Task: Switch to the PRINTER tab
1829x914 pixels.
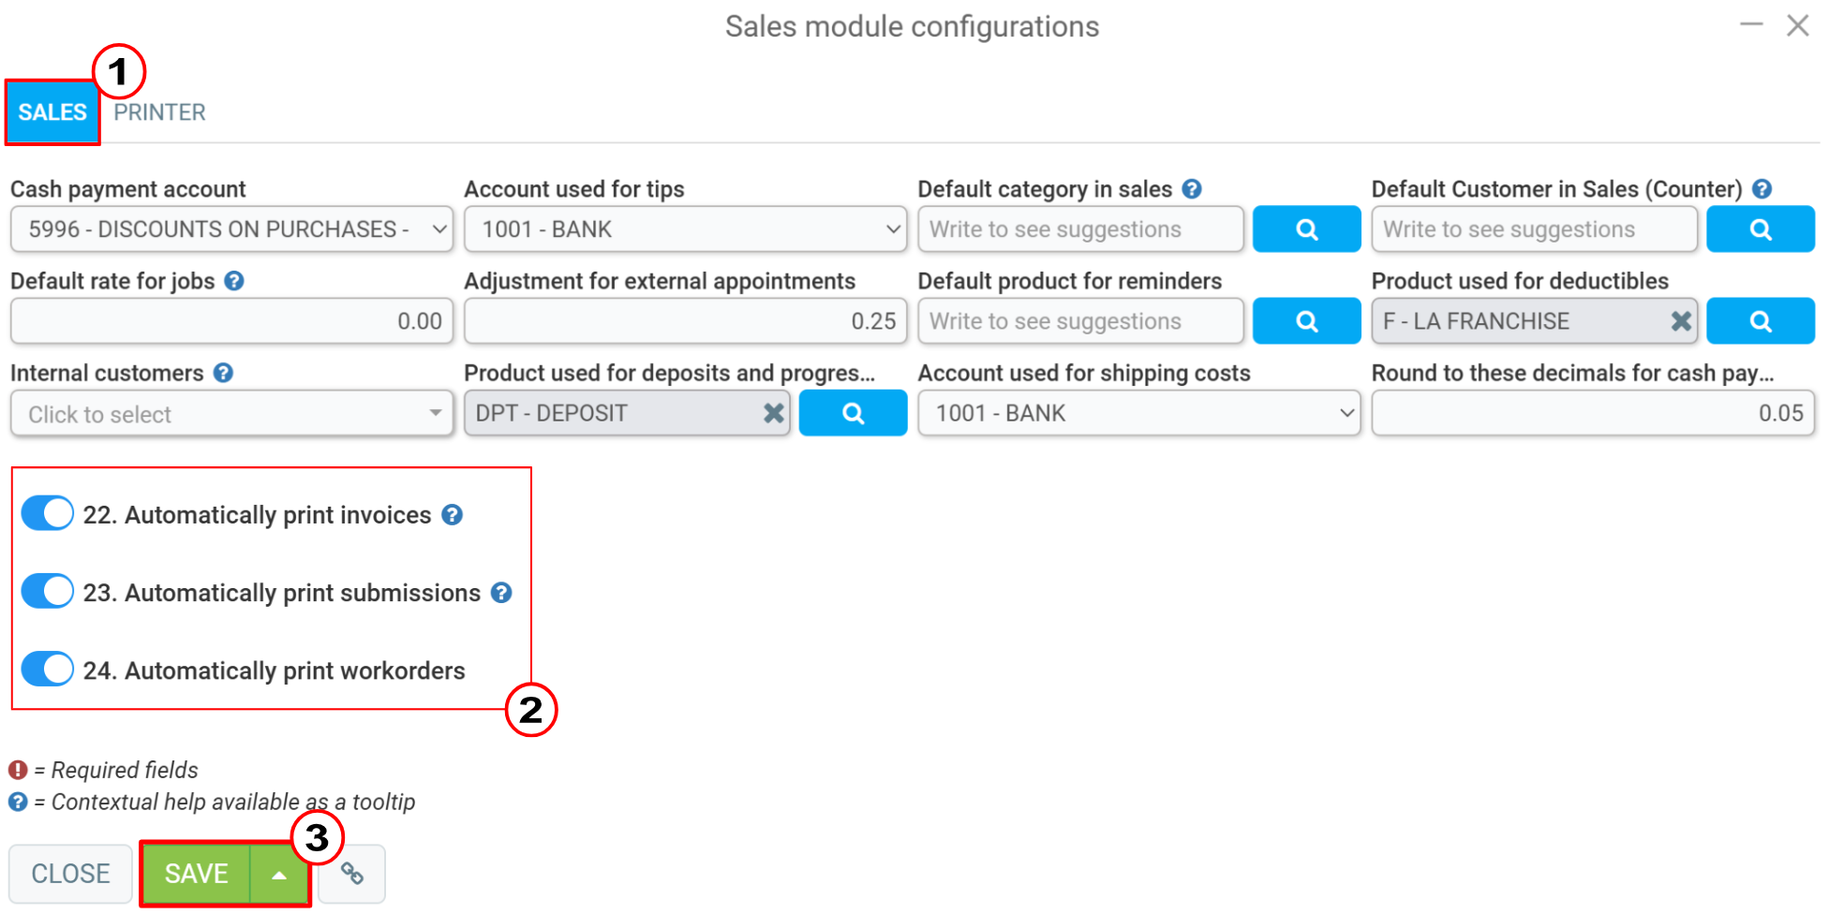Action: point(159,112)
